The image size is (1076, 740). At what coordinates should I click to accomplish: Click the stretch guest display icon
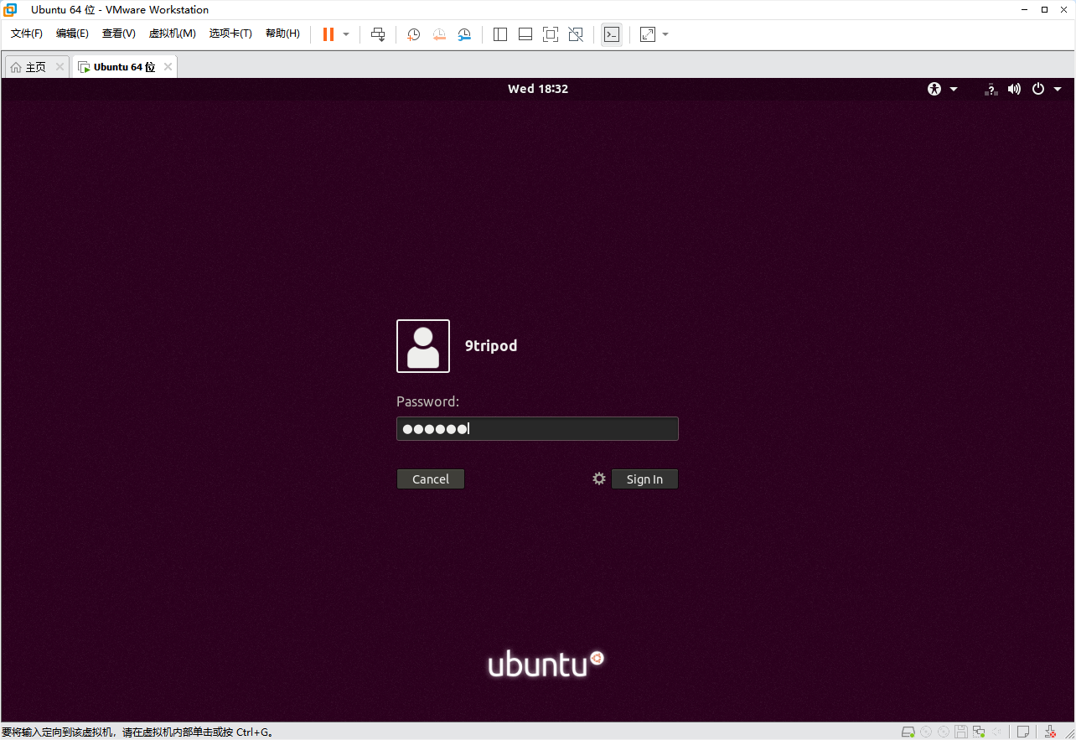[648, 34]
